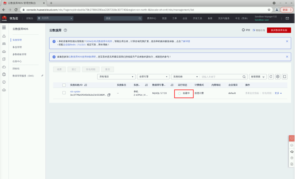Viewport: 295px width, 179px height.
Task: Click the help question mark beside 云数据库
Action: pos(65,30)
